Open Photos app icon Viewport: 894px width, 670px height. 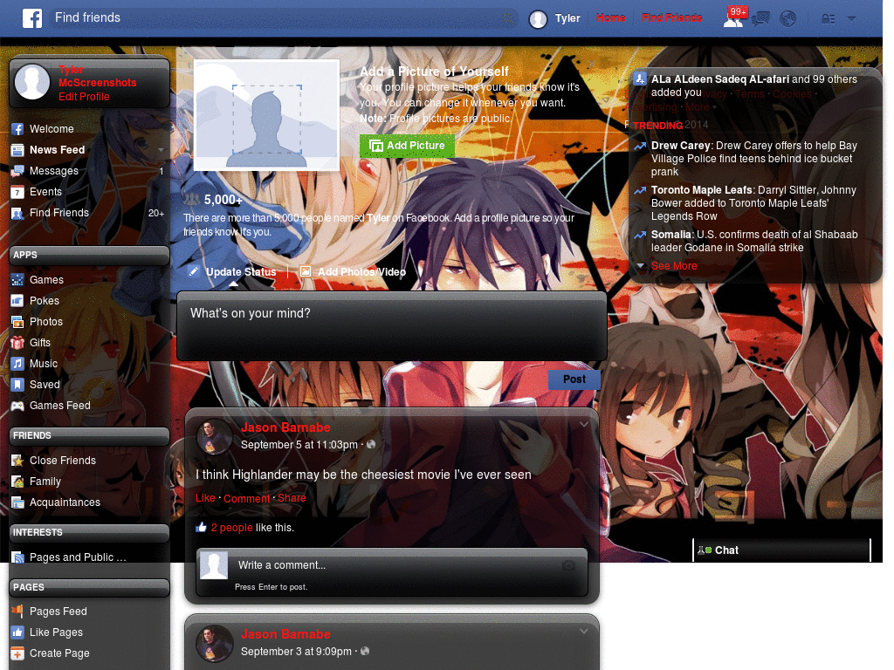pos(17,322)
